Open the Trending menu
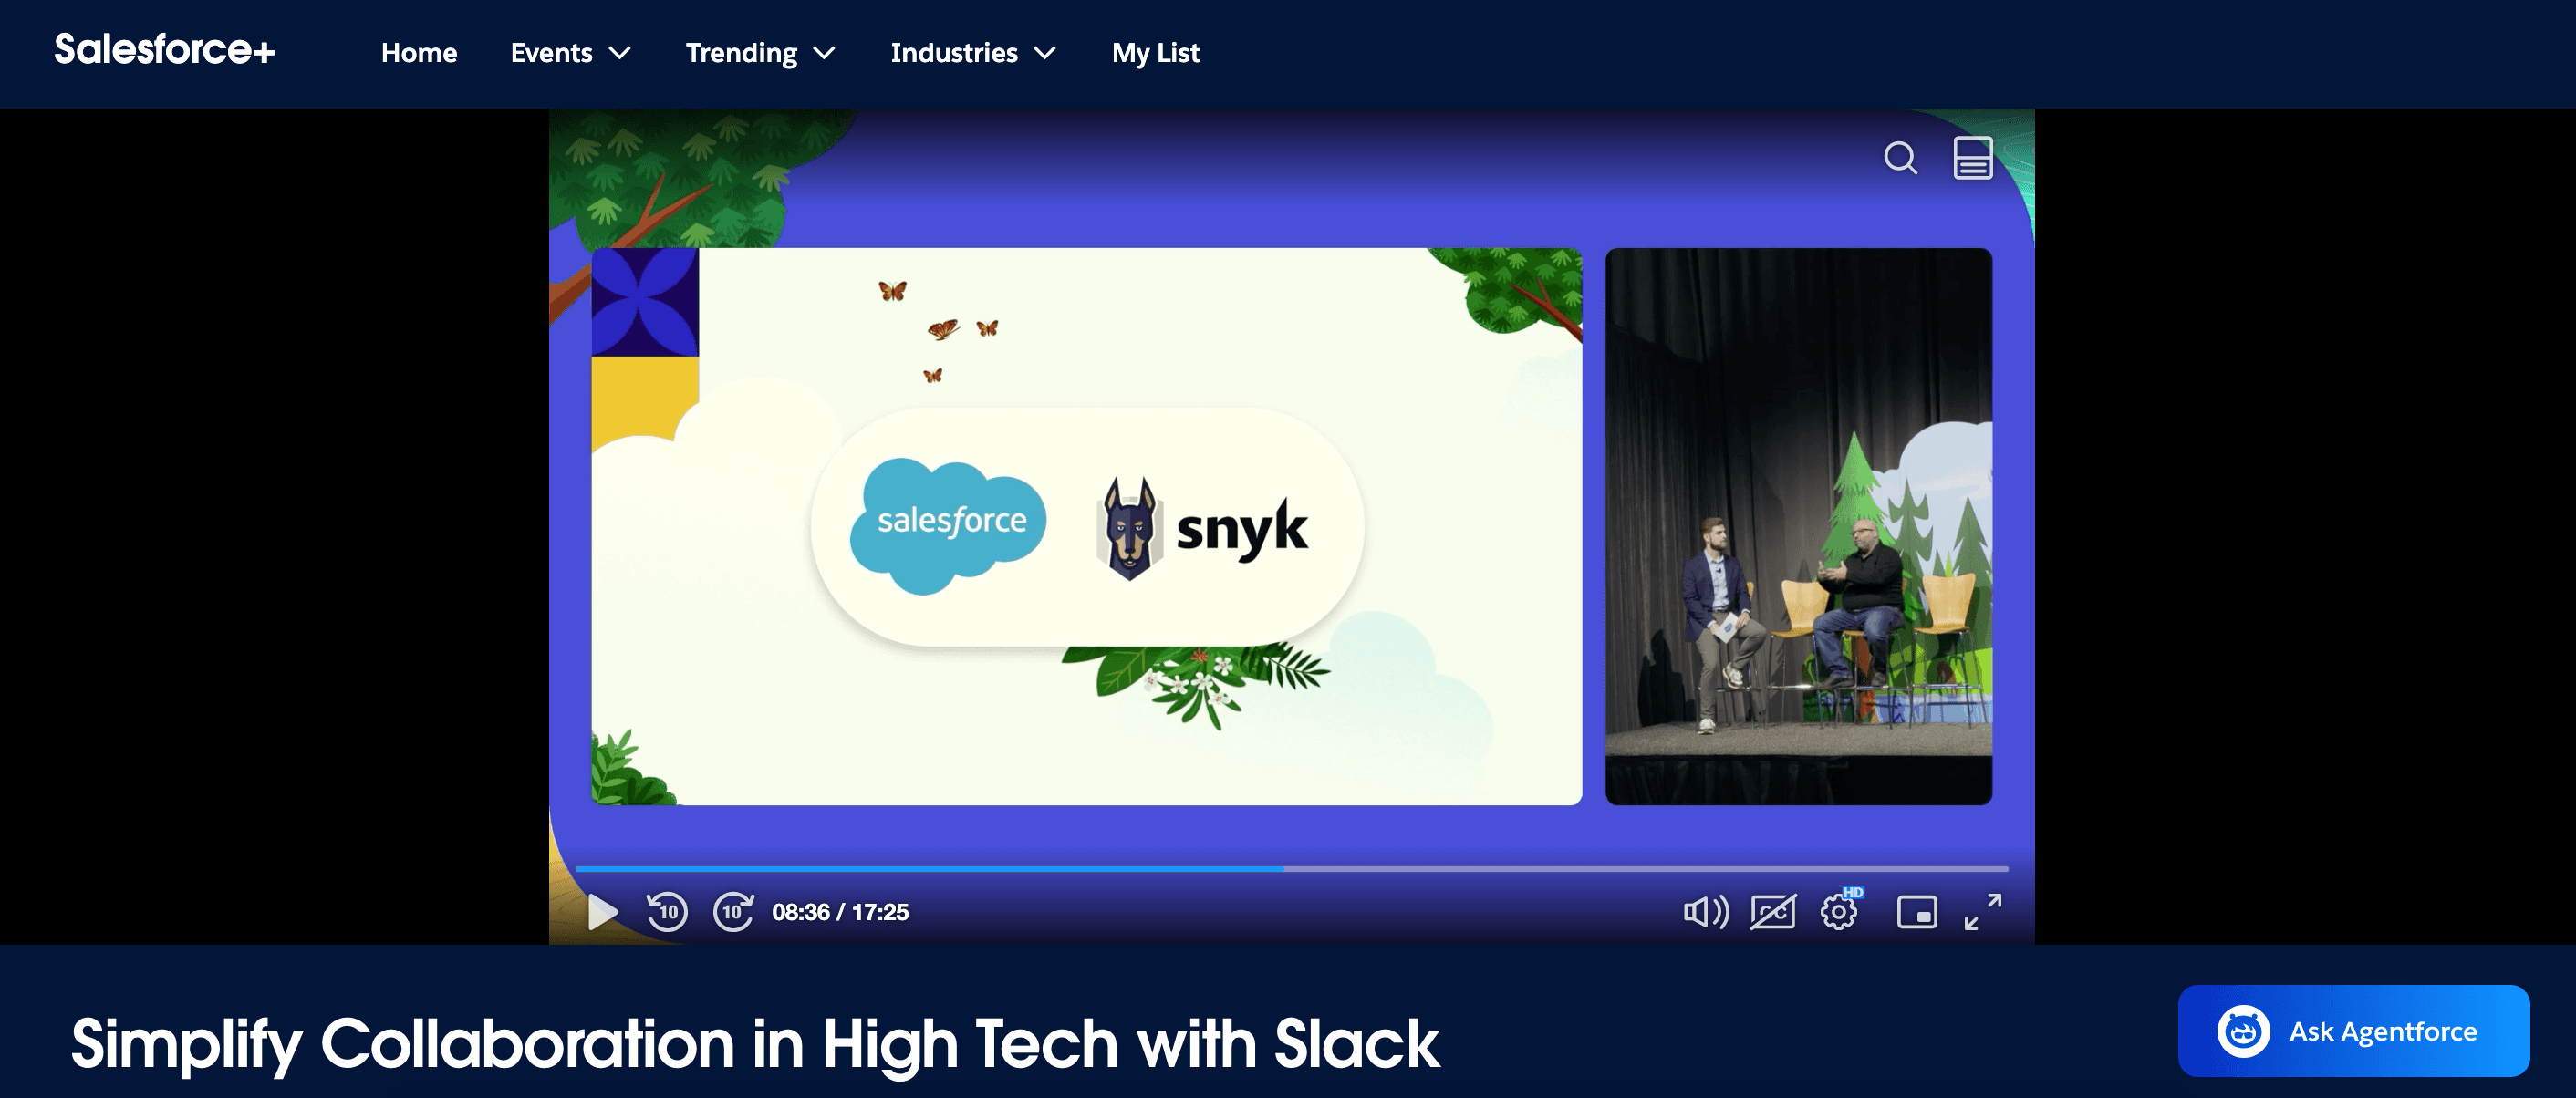The width and height of the screenshot is (2576, 1098). pos(759,53)
